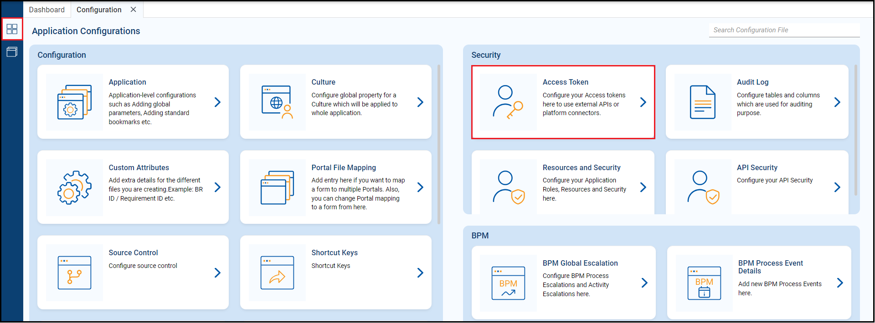Expand the Resources and Security chevron

click(643, 187)
